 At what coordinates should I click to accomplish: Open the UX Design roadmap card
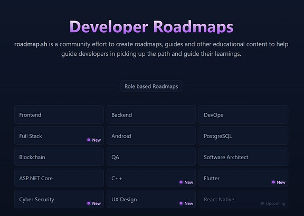pos(151,199)
